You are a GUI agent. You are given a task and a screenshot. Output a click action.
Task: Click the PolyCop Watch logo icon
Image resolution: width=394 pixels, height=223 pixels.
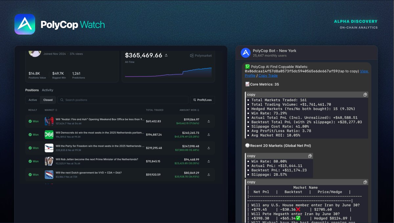(25, 24)
